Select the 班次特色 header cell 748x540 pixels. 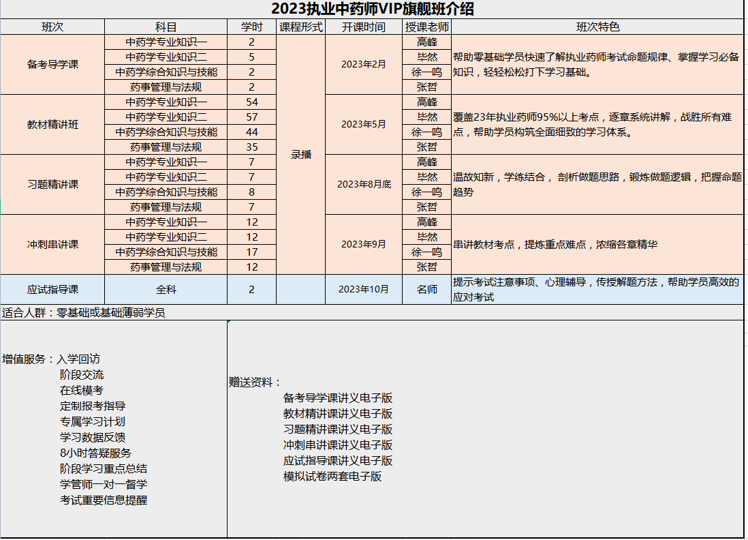(x=597, y=27)
